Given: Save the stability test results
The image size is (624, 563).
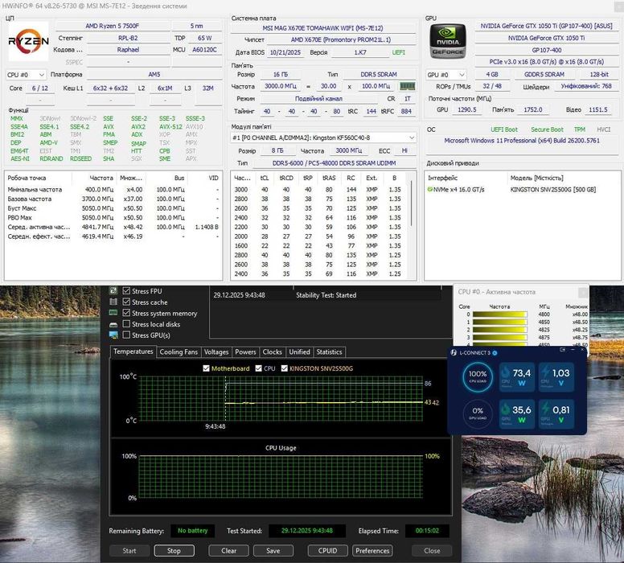Looking at the screenshot, I should click(273, 551).
